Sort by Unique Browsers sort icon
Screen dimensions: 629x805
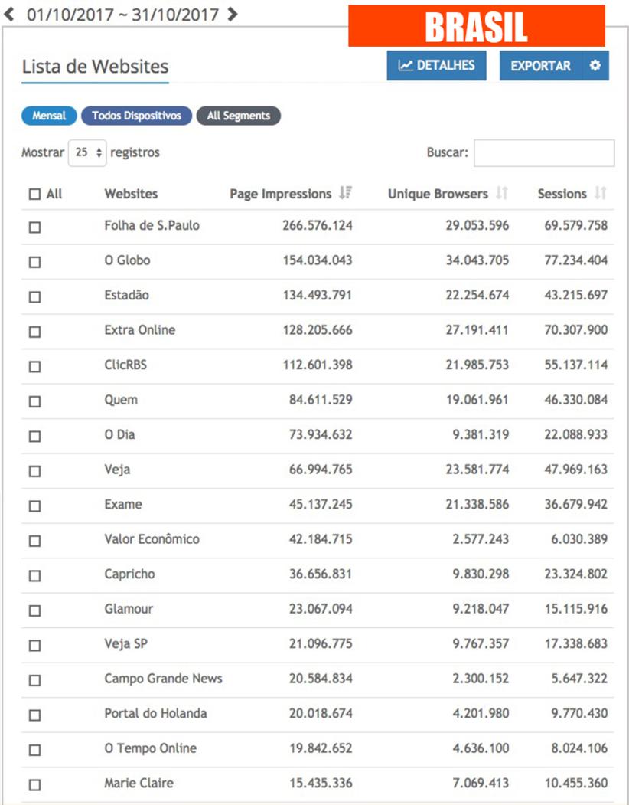point(502,194)
